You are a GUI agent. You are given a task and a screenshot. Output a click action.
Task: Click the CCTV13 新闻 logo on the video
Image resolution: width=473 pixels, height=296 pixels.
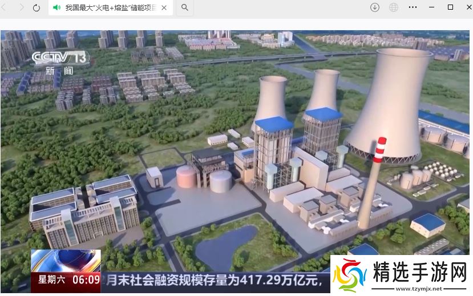[x=59, y=63]
